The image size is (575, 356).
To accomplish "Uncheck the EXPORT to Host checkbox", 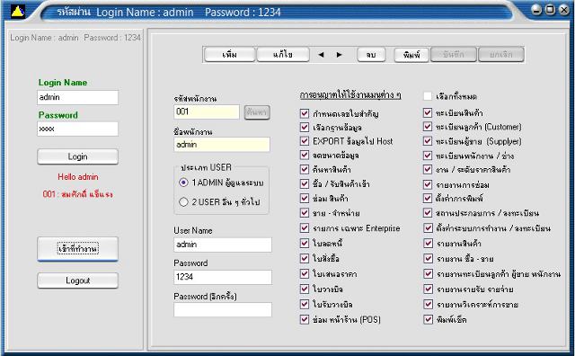I will point(305,141).
